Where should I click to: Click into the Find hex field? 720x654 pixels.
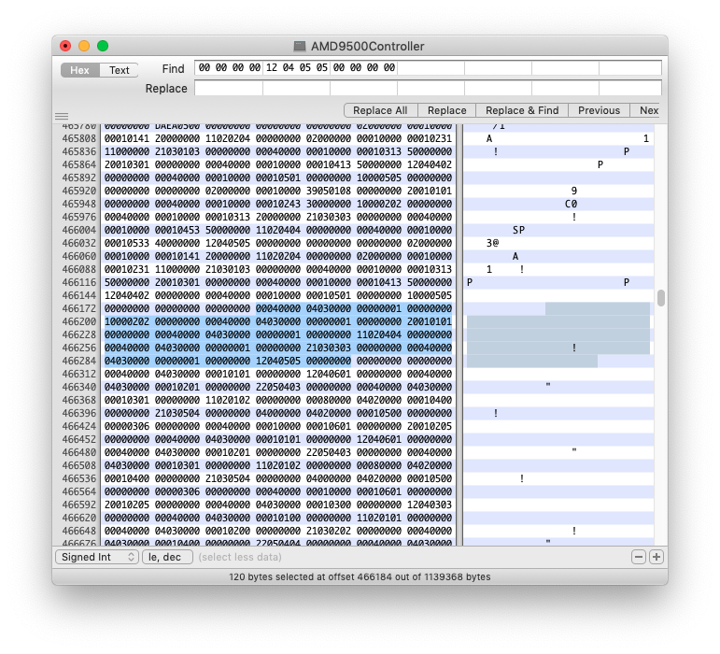[x=428, y=67]
